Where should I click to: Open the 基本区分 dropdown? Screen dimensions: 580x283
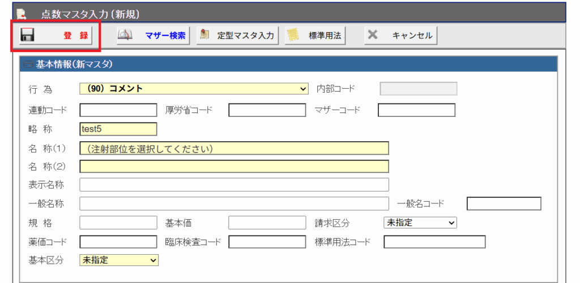coord(119,260)
